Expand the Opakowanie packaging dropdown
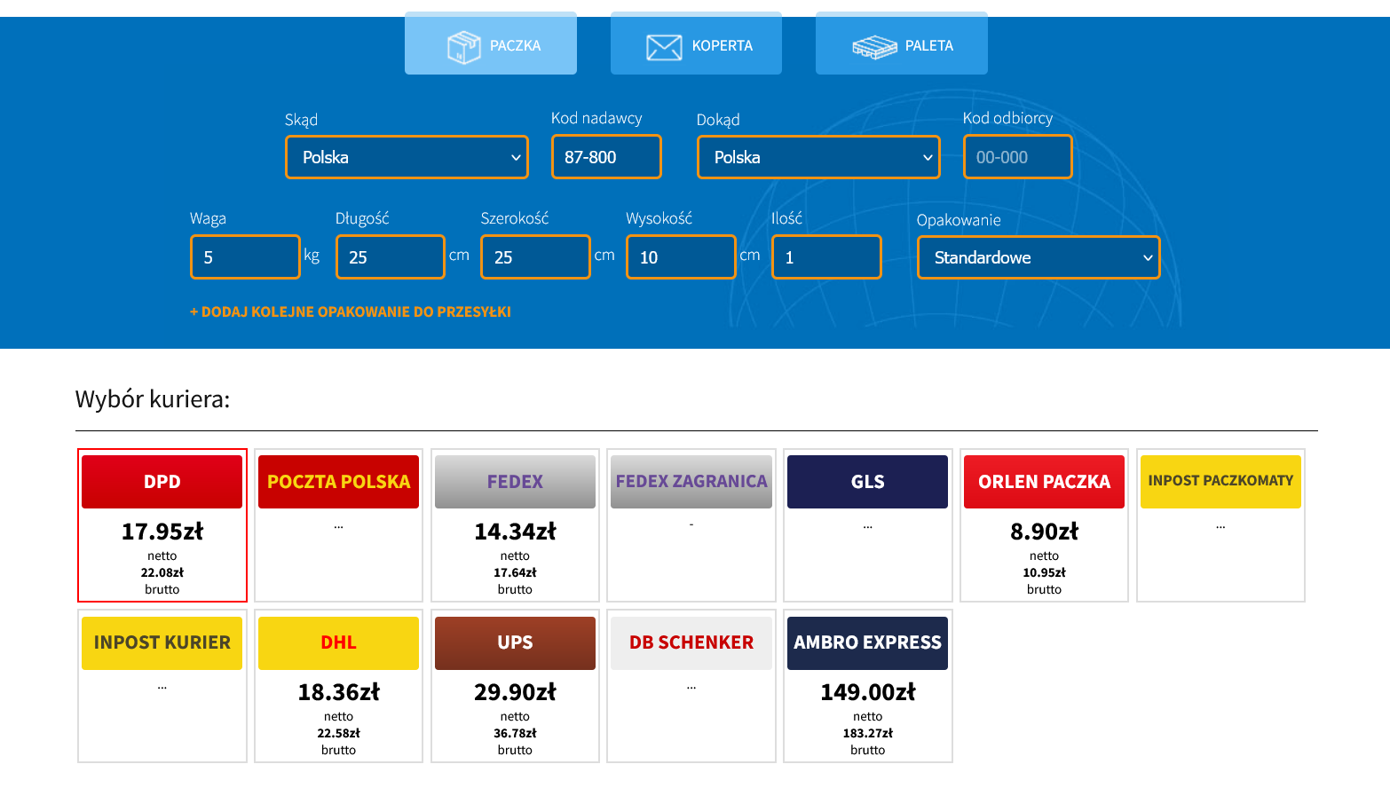Image resolution: width=1390 pixels, height=788 pixels. 1038,257
